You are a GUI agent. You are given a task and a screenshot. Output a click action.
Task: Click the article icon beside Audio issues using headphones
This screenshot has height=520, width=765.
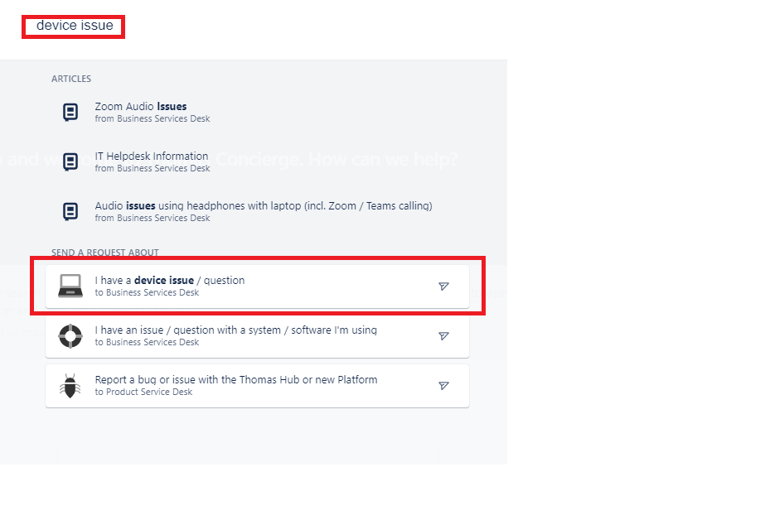pyautogui.click(x=70, y=211)
